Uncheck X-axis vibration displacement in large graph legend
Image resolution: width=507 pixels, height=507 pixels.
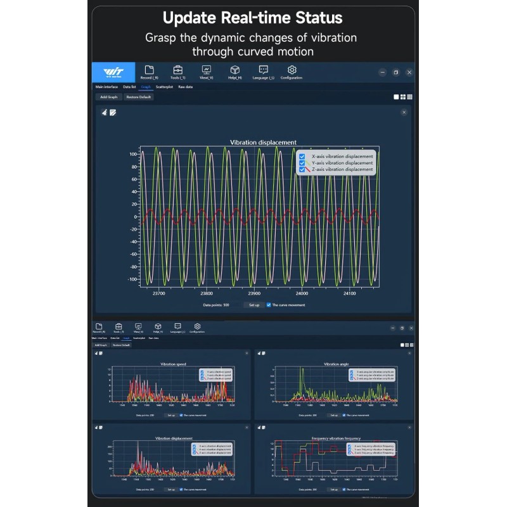click(302, 156)
